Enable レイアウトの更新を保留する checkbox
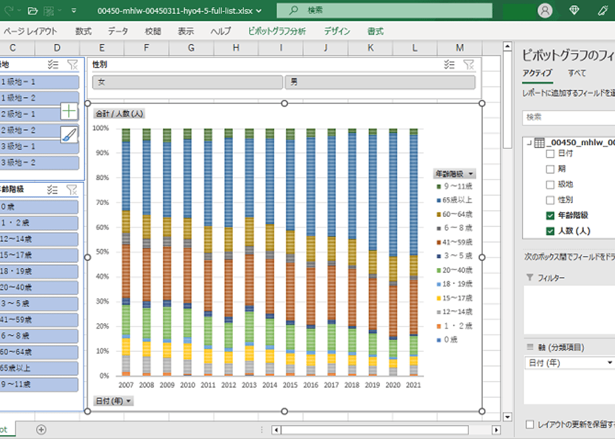615x439 pixels. pyautogui.click(x=530, y=424)
